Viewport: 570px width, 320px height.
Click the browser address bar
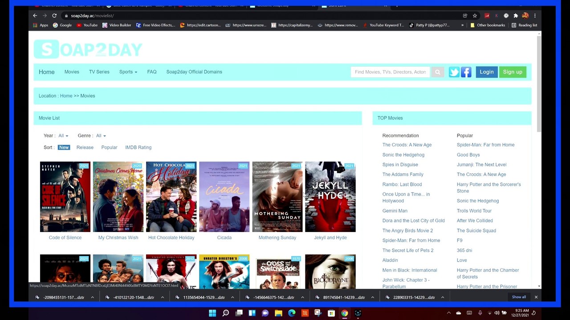point(263,16)
